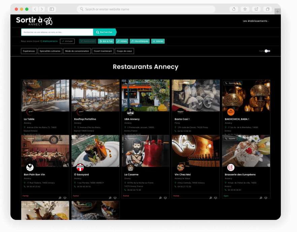Image resolution: width=297 pixels, height=232 pixels.
Task: Click heart badge on BAKHCHICH, BABA ! photo
Action: [240, 83]
